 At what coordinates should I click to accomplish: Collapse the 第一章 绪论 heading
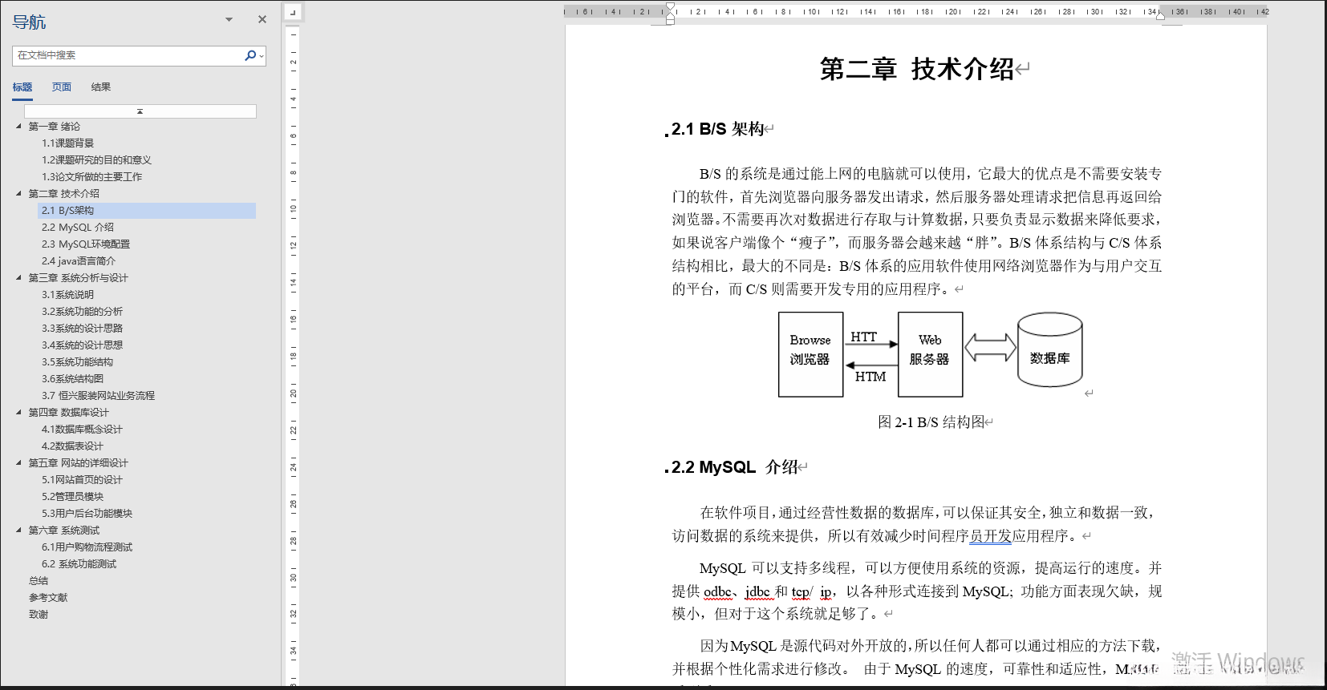(x=18, y=126)
